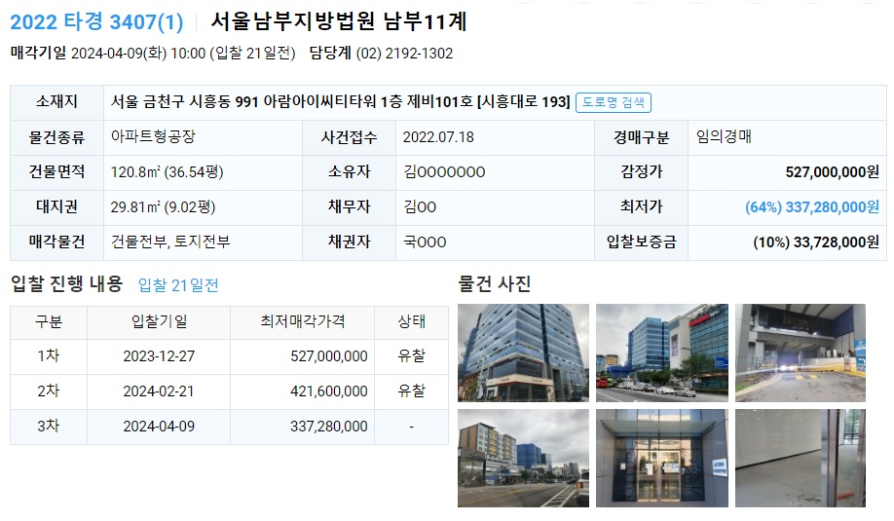The image size is (894, 521).
Task: Click the court name 서울남부지방법원 남부11계
Action: pos(339,22)
